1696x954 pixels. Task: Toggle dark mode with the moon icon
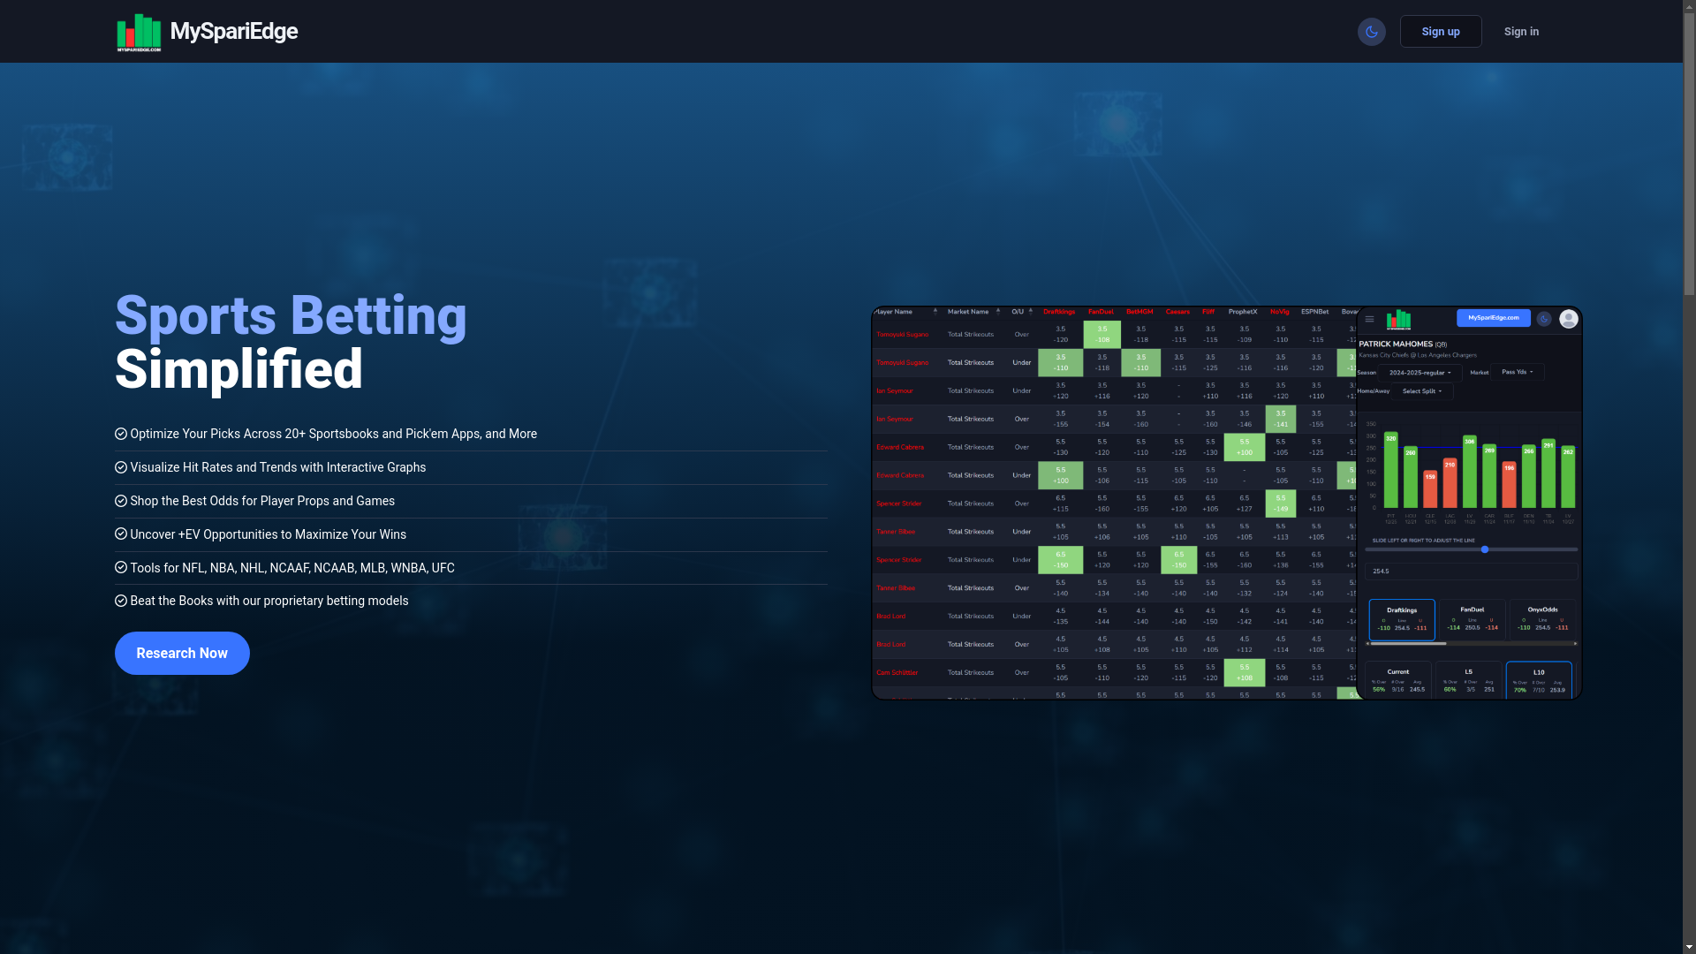point(1371,32)
